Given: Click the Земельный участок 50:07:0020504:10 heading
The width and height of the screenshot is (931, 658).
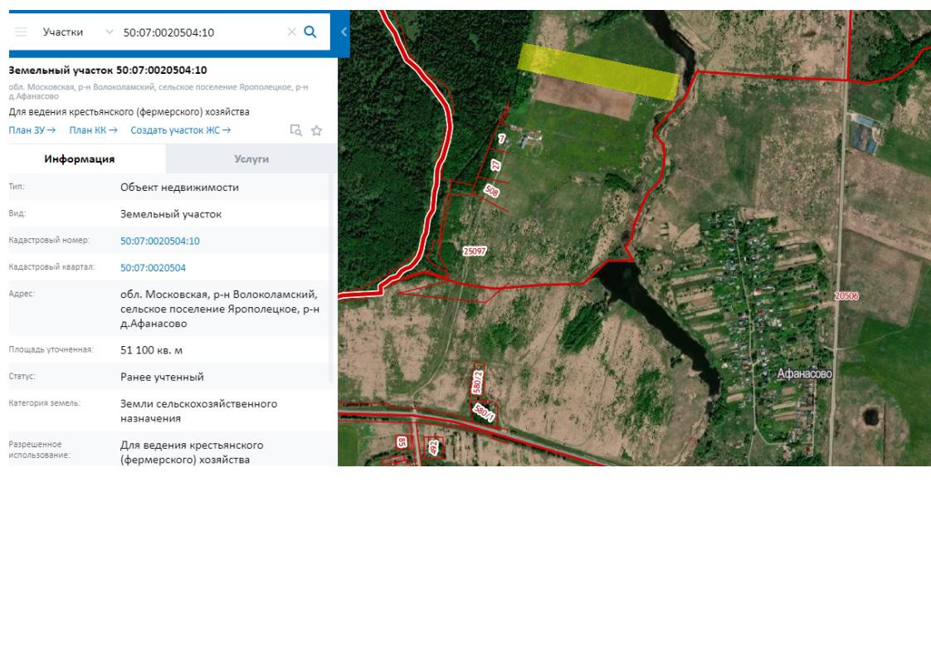Looking at the screenshot, I should tap(108, 70).
